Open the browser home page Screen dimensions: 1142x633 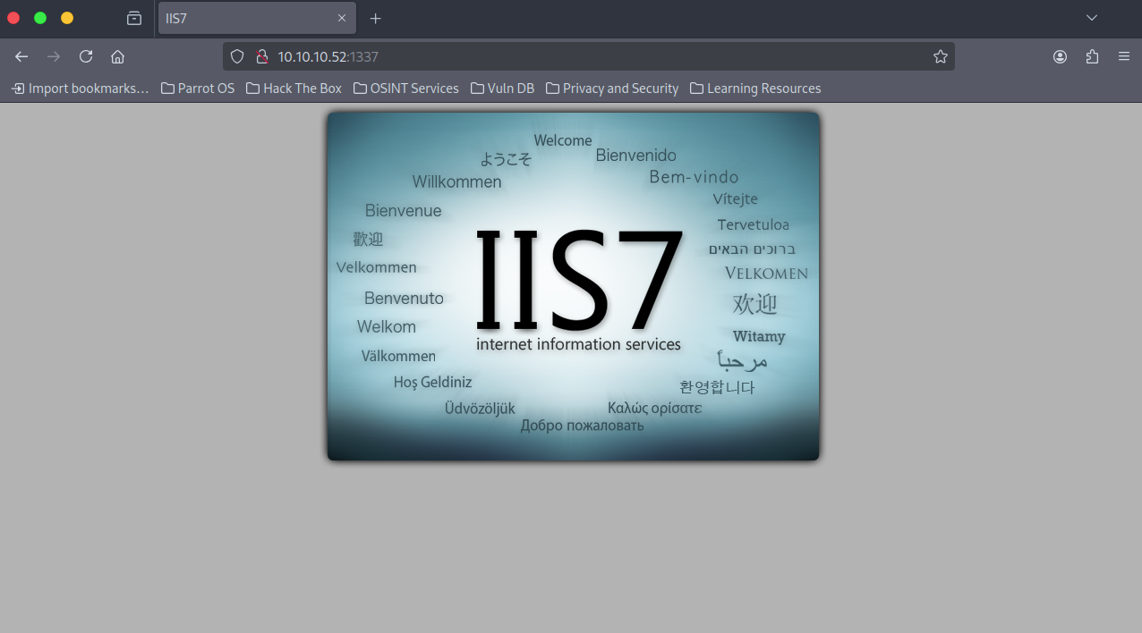[117, 56]
